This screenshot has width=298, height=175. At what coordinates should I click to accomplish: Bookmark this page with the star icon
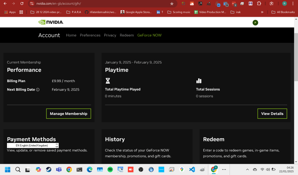(x=172, y=3)
